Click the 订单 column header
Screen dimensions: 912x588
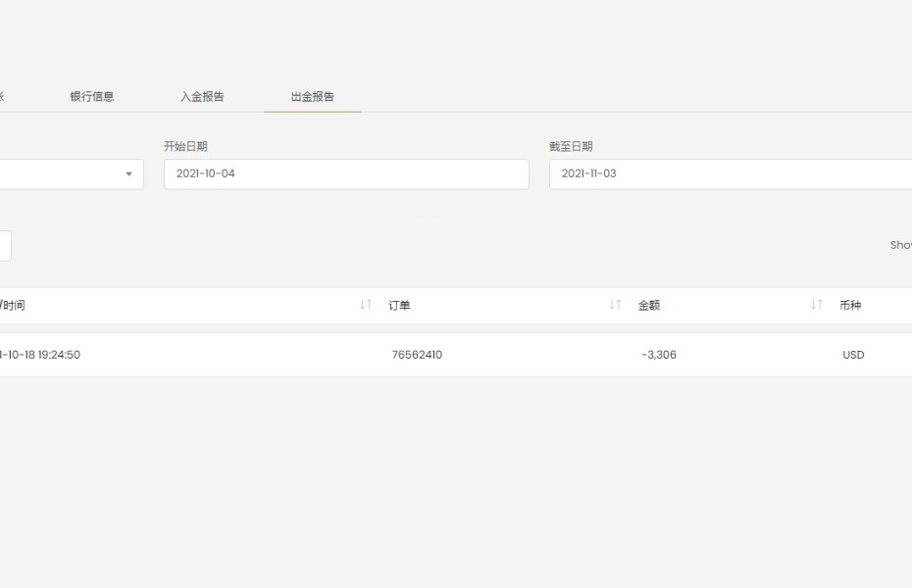tap(399, 306)
